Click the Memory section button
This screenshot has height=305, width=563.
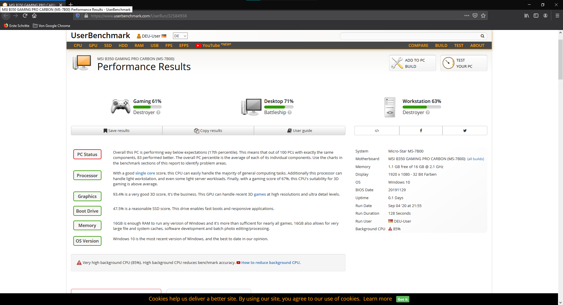[87, 225]
